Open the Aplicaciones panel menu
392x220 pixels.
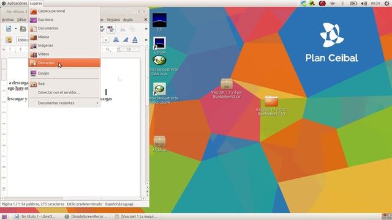tap(15, 4)
